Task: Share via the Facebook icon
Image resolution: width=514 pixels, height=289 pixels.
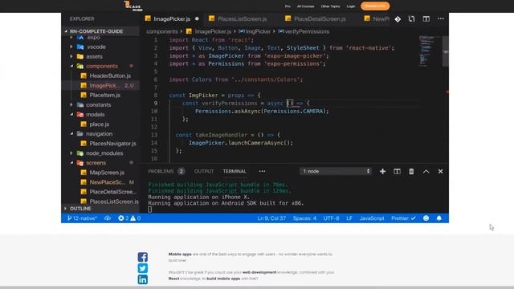Action: point(143,257)
